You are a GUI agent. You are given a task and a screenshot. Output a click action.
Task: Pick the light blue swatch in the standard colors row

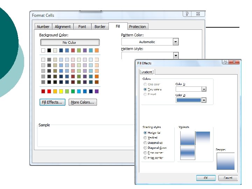pos(79,91)
